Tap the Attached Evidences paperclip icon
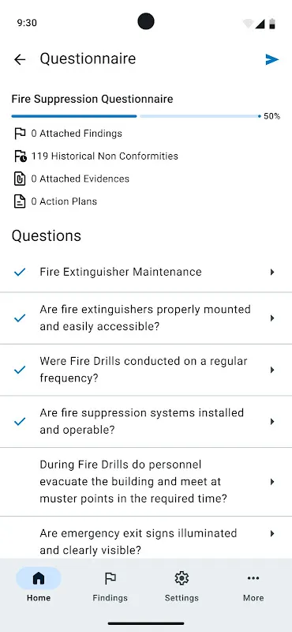The image size is (292, 632). click(x=20, y=179)
